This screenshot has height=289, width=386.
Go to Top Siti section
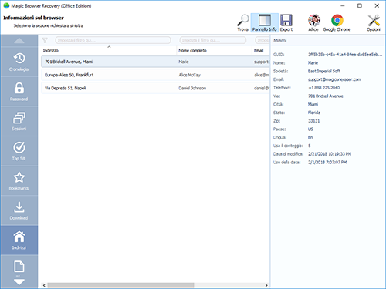click(19, 151)
